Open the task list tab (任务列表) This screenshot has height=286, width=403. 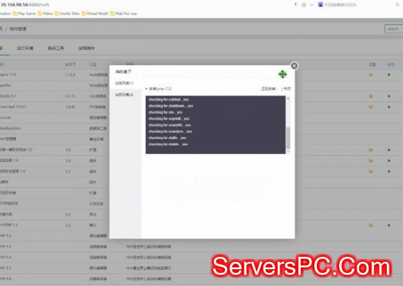click(125, 83)
